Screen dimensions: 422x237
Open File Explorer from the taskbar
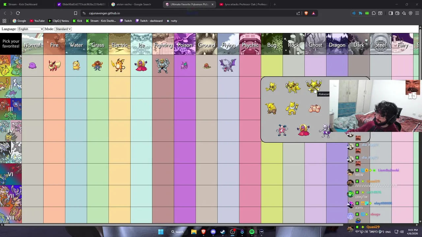point(194,232)
